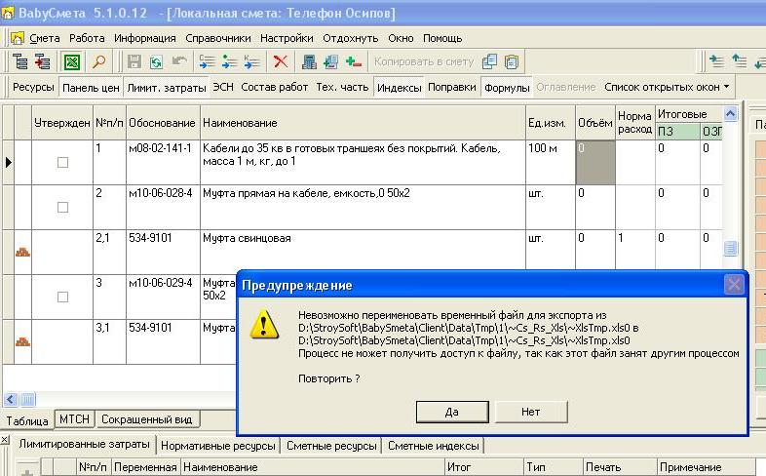766x476 pixels.
Task: Click Нет in the warning dialog
Action: [531, 412]
